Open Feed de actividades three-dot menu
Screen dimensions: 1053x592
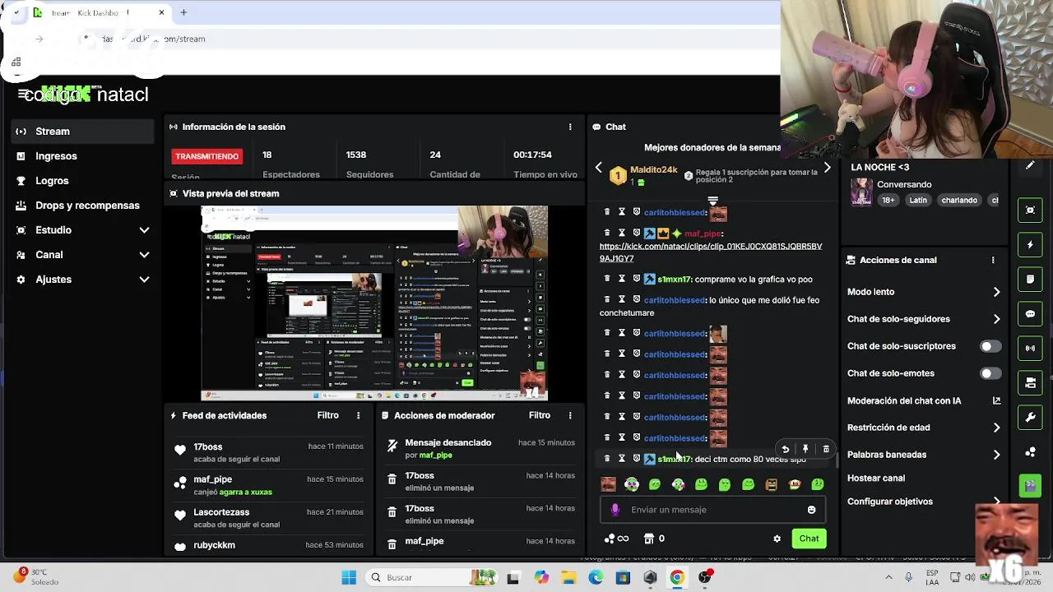click(x=358, y=415)
